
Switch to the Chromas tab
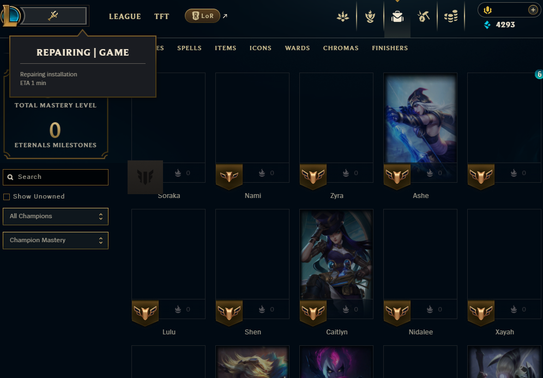341,48
